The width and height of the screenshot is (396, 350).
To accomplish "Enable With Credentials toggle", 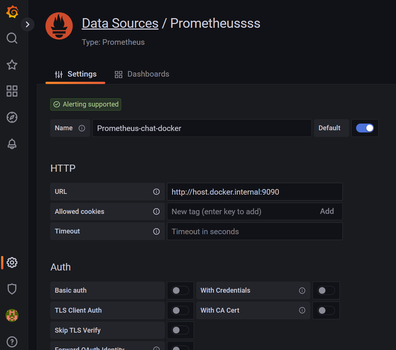I will [326, 290].
